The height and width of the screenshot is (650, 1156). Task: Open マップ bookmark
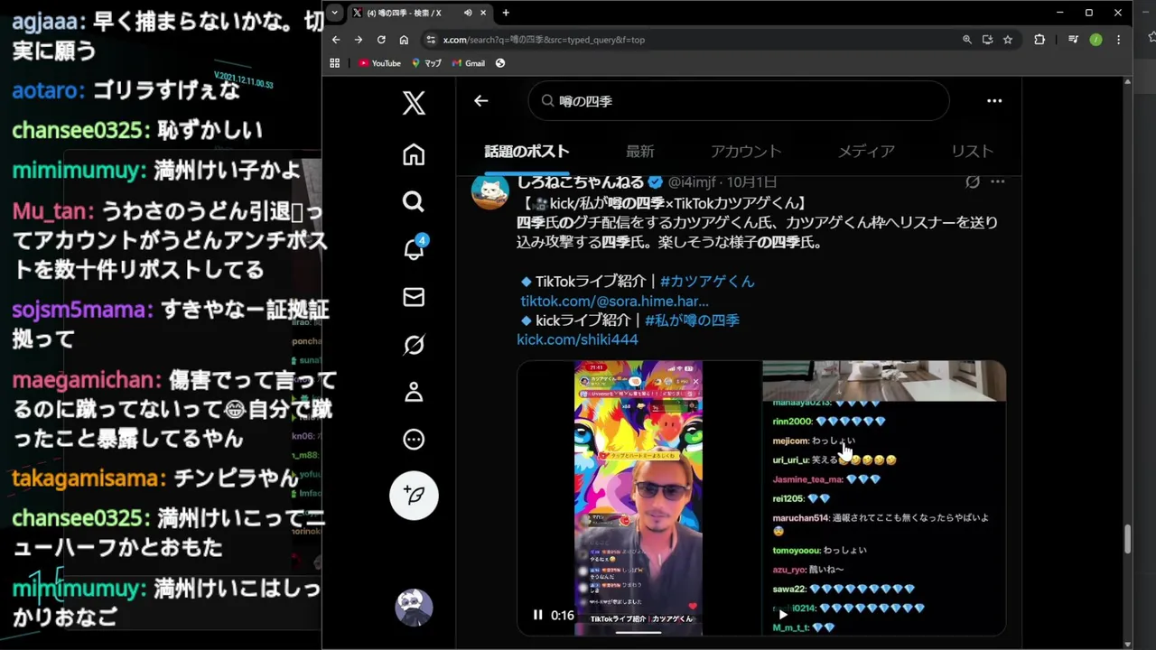coord(426,63)
